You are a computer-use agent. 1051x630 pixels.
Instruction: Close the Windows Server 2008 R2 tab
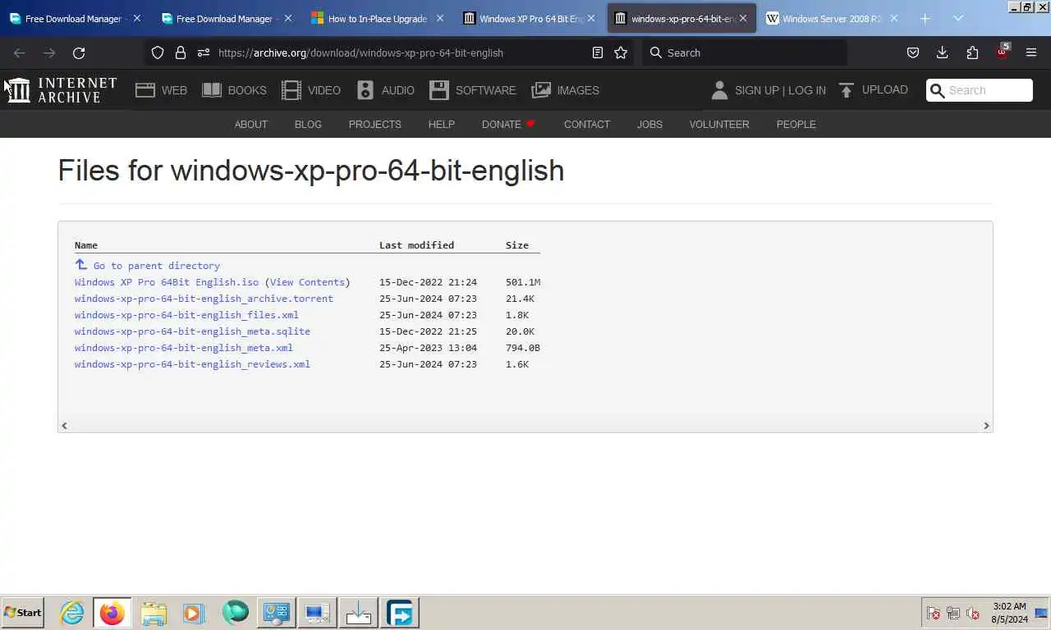point(893,18)
